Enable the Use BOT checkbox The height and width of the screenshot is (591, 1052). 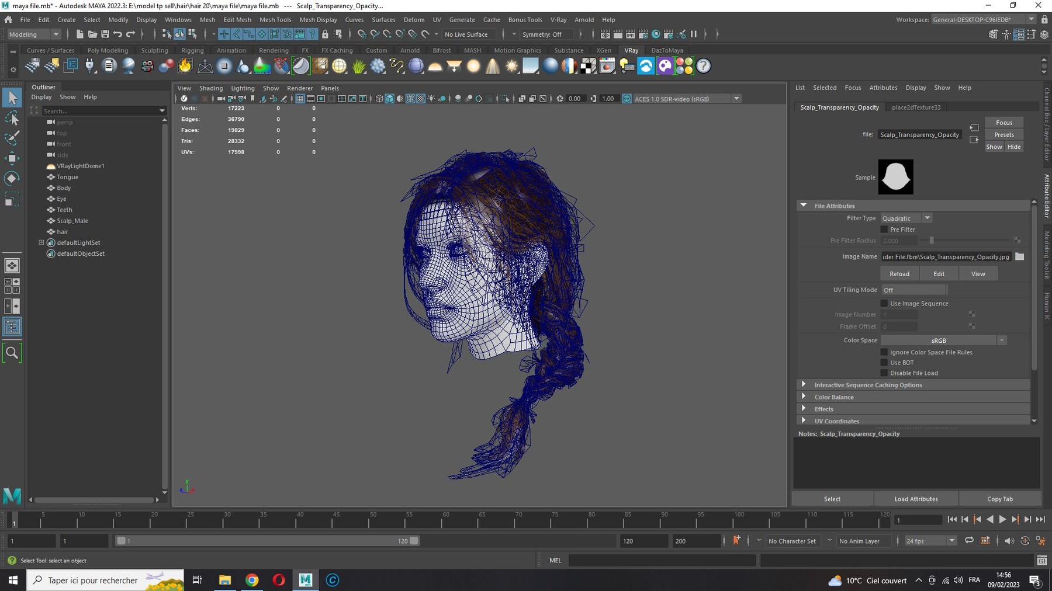884,363
